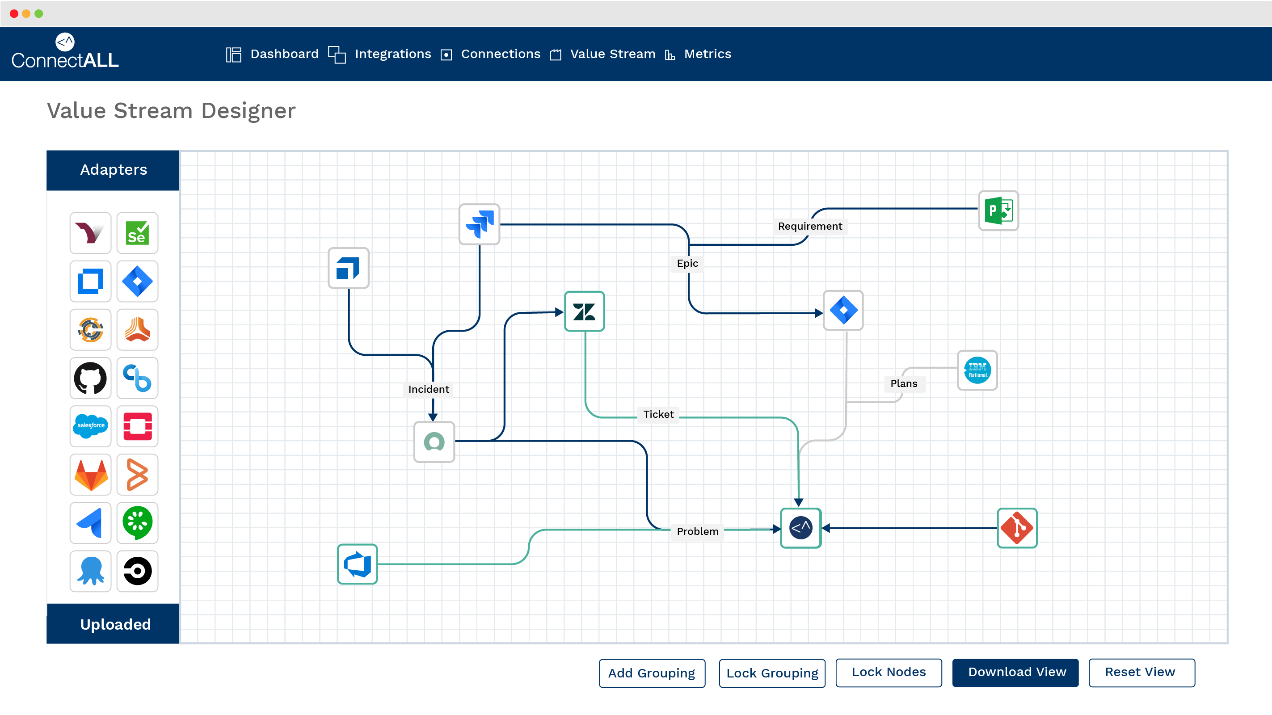Select the IBM Rational node
The height and width of the screenshot is (715, 1272).
click(x=977, y=370)
